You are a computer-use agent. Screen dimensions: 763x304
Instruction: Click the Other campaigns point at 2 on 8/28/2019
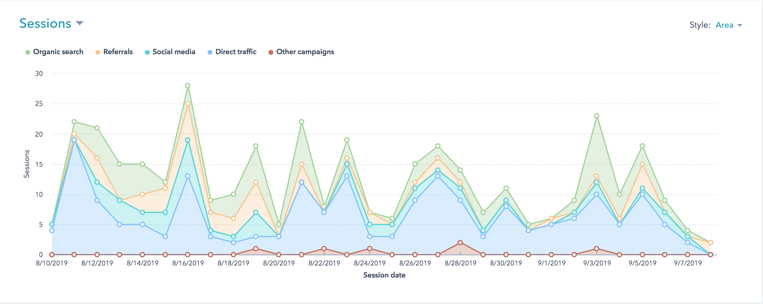[460, 243]
